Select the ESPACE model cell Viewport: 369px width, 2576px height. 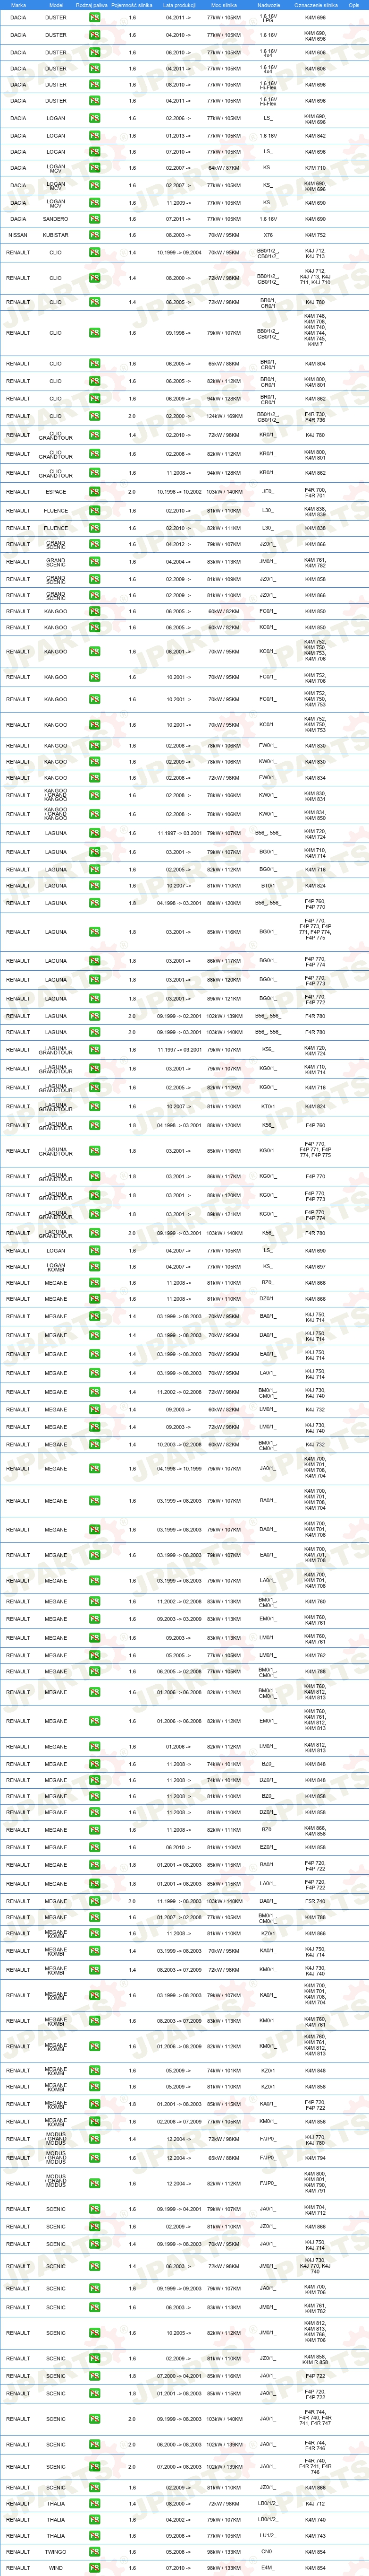[56, 492]
